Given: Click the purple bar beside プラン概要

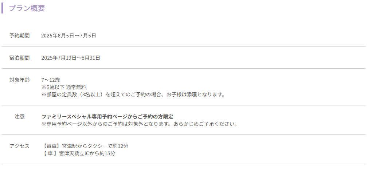Looking at the screenshot, I should [x=3, y=8].
